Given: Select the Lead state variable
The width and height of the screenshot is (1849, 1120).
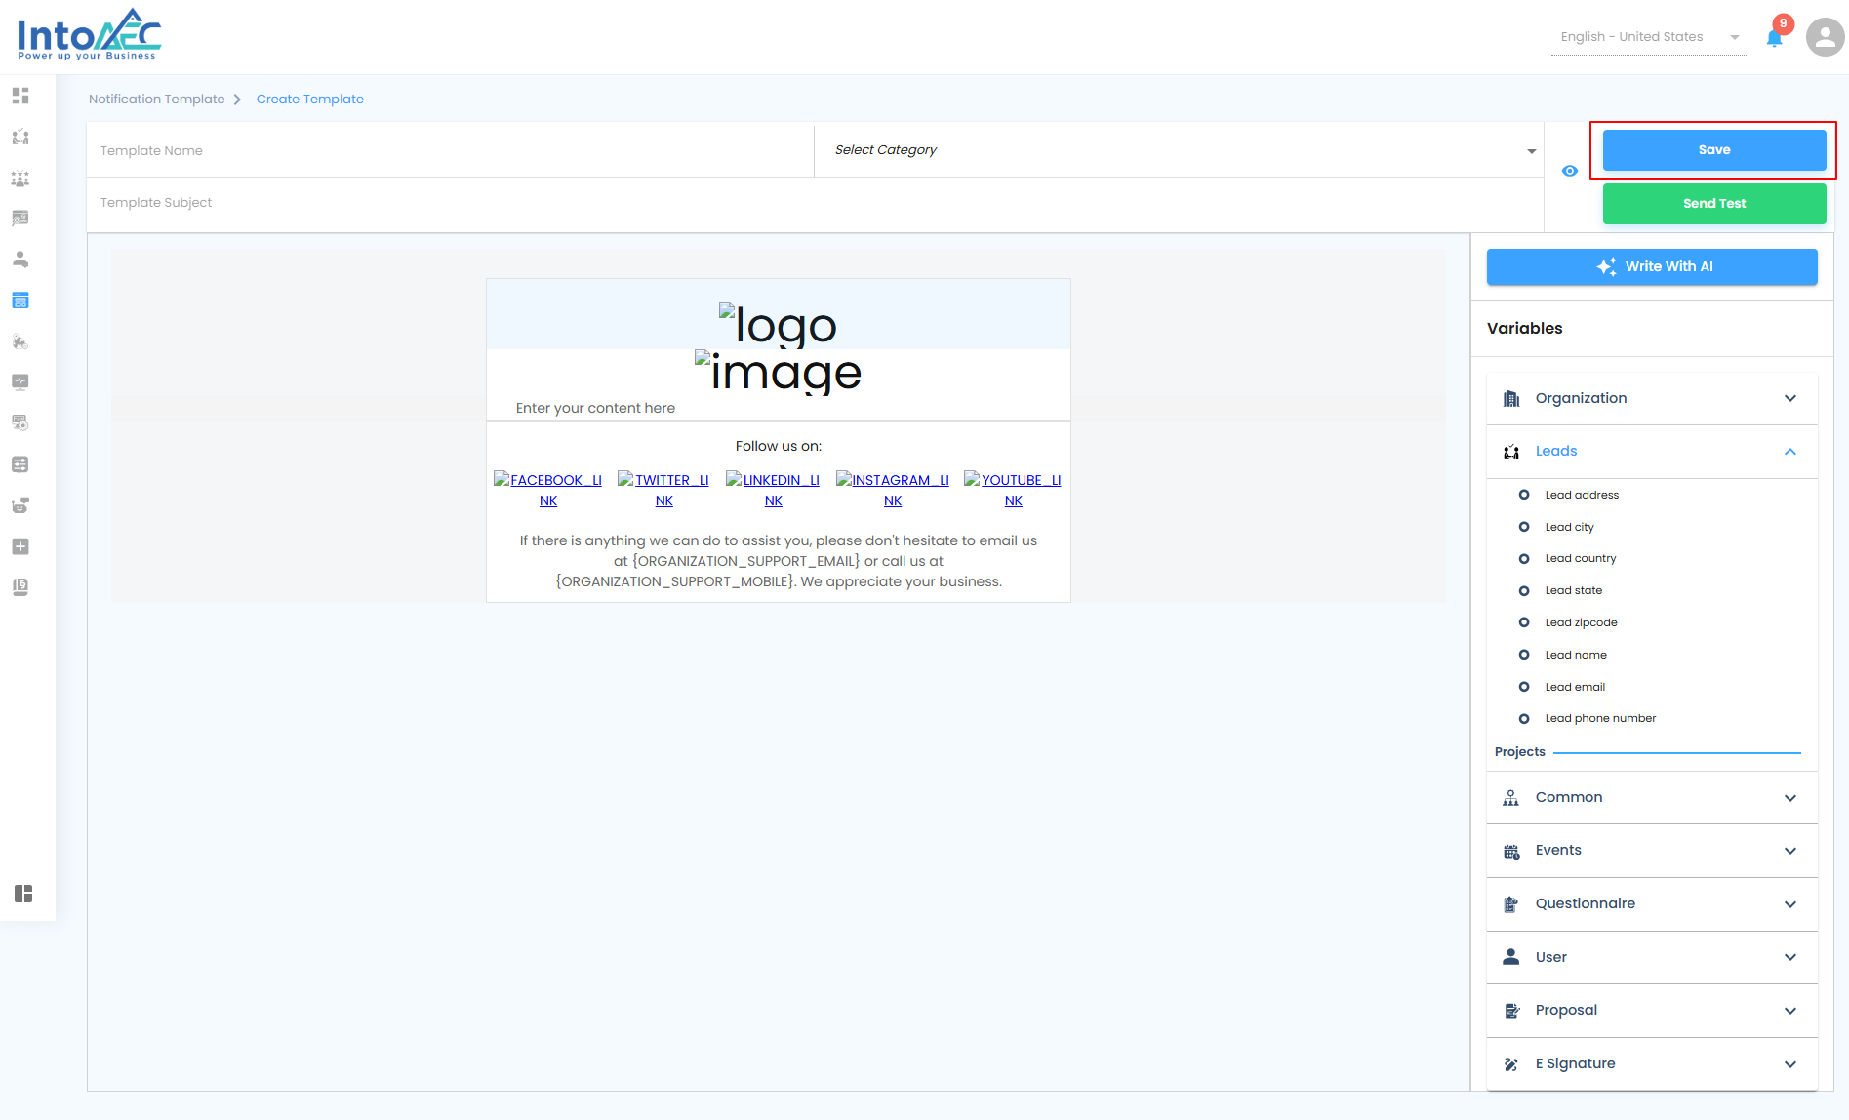Looking at the screenshot, I should [1573, 591].
